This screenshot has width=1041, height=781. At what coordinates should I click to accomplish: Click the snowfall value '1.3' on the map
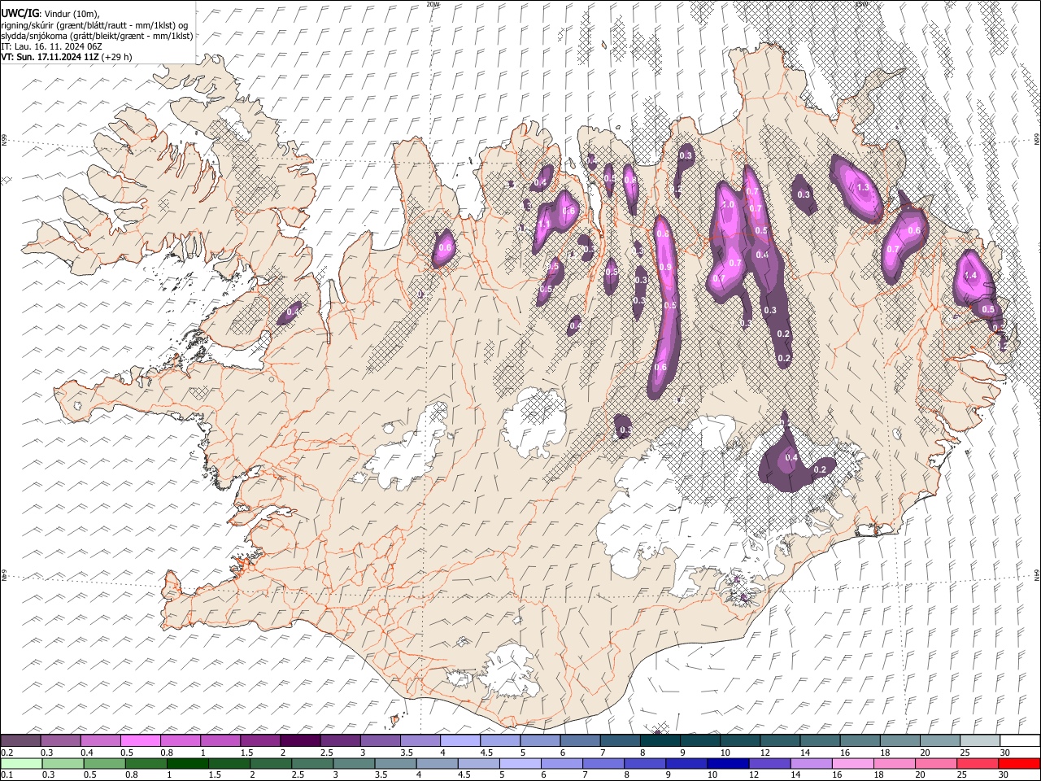point(863,187)
